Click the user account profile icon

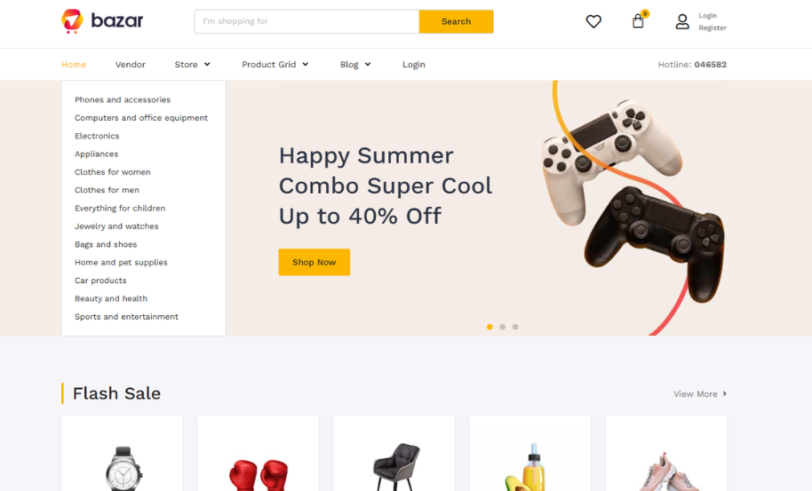(x=682, y=21)
